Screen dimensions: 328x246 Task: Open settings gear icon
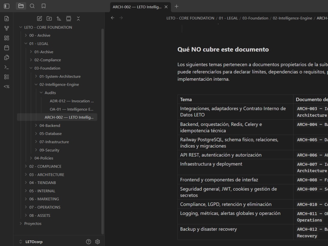97,242
